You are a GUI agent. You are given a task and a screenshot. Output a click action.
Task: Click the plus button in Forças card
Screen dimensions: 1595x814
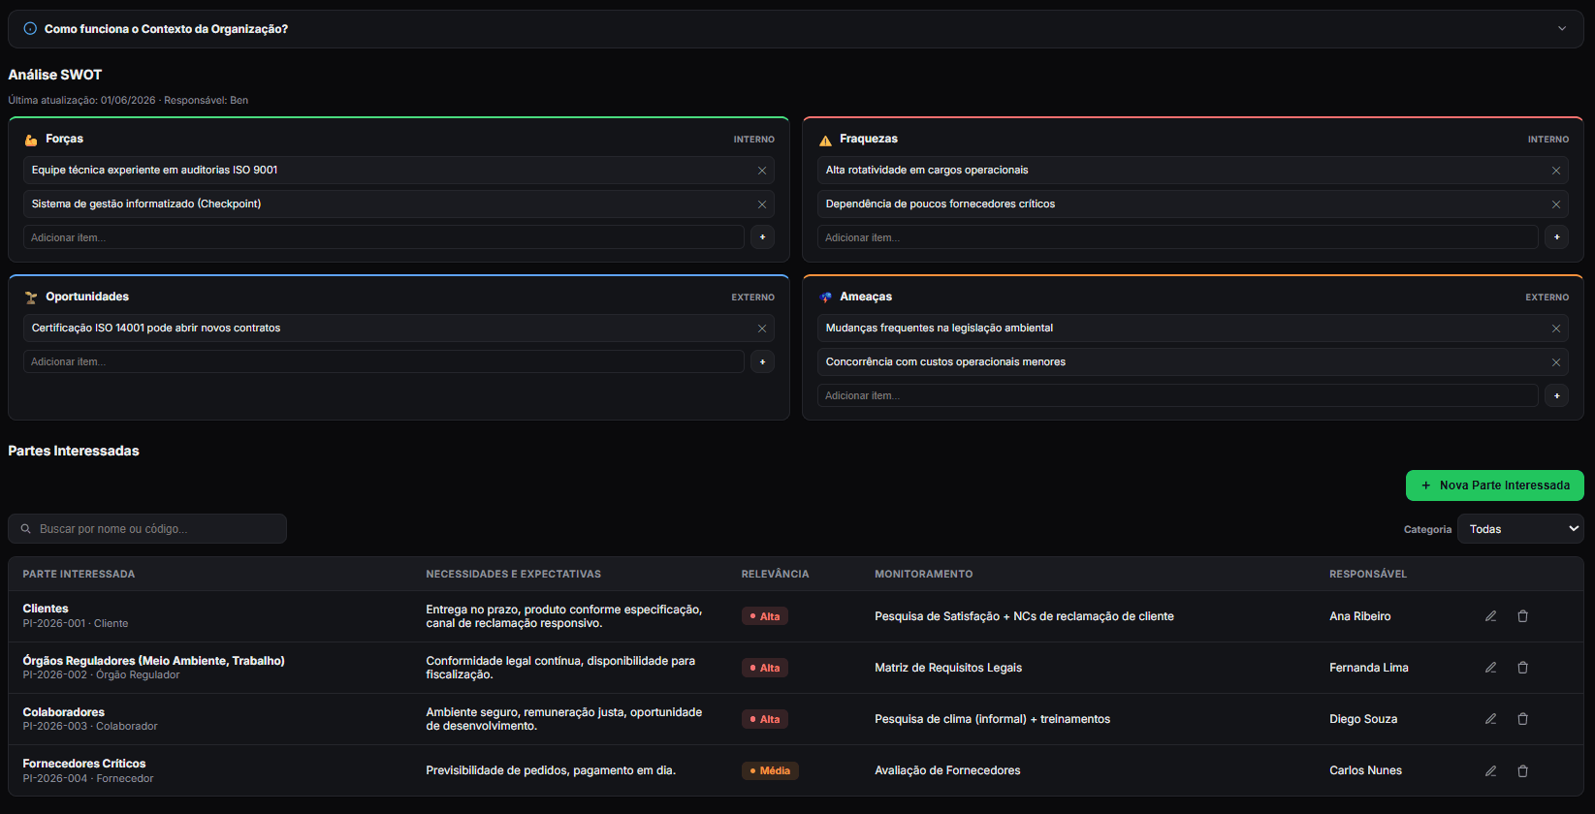point(762,237)
